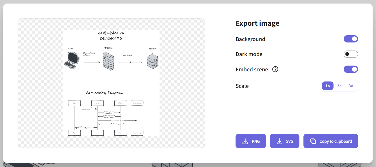The width and height of the screenshot is (376, 167).
Task: Click the server stack drawing in preview
Action: coord(153,61)
